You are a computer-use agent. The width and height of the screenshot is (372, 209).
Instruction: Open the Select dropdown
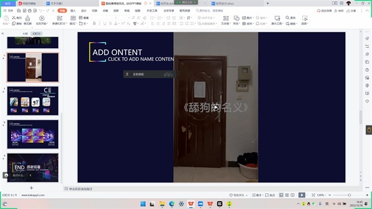click(305, 20)
